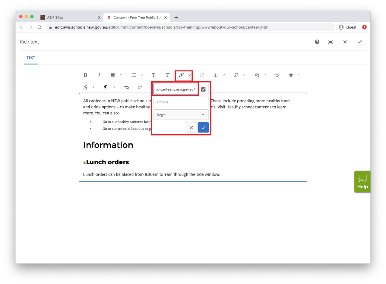Click the special characters star icon
The width and height of the screenshot is (386, 284).
click(291, 75)
